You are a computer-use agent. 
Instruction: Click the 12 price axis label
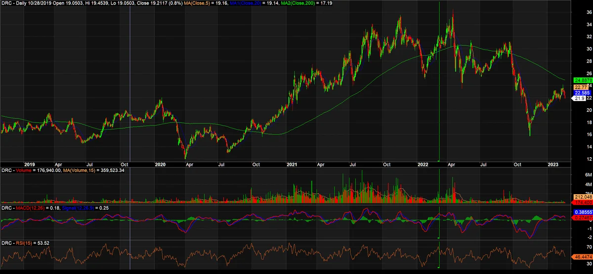(x=589, y=159)
